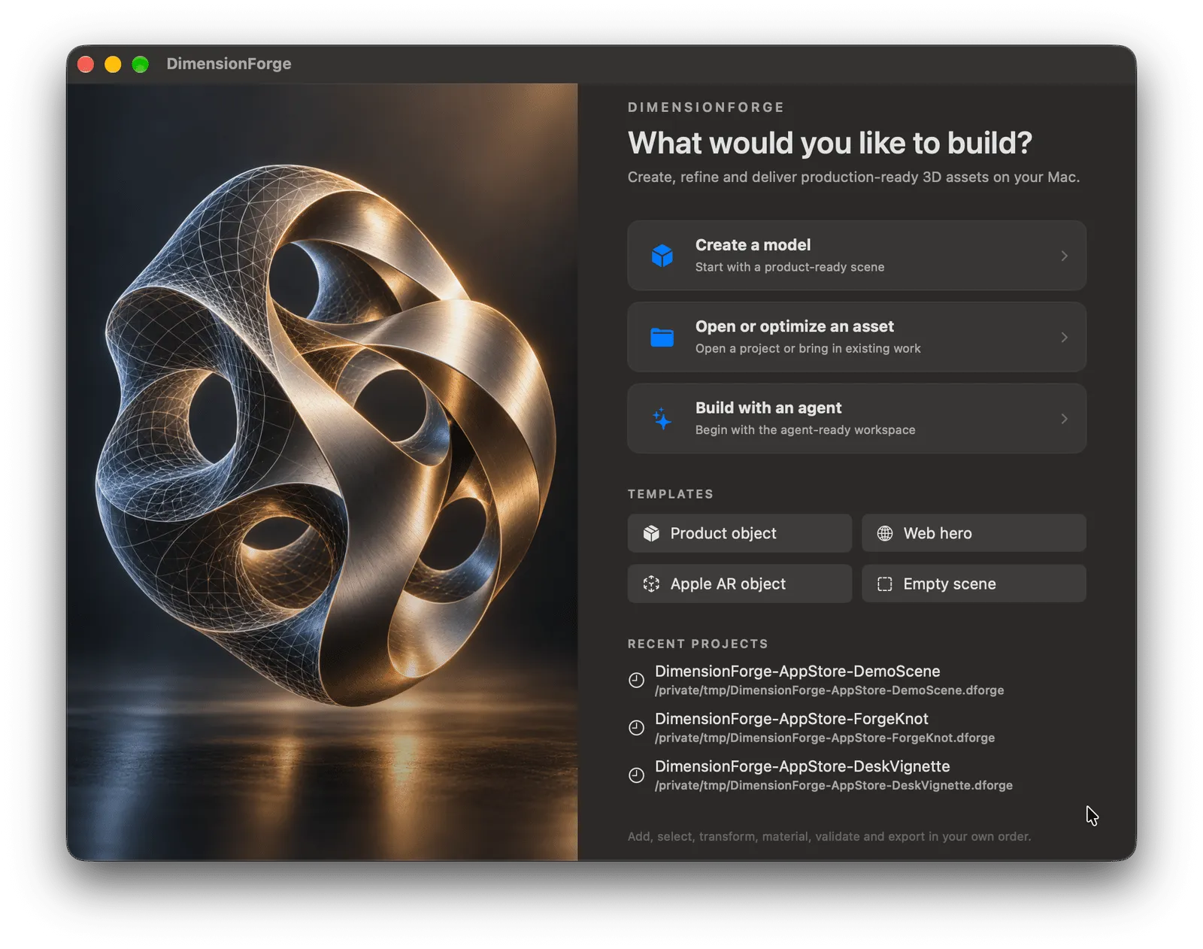Viewport: 1203px width, 949px height.
Task: Click the Web hero globe icon
Action: coord(885,533)
